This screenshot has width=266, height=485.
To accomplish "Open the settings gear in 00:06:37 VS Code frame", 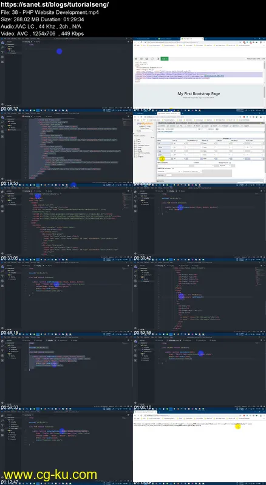I will pyautogui.click(x=2, y=105).
